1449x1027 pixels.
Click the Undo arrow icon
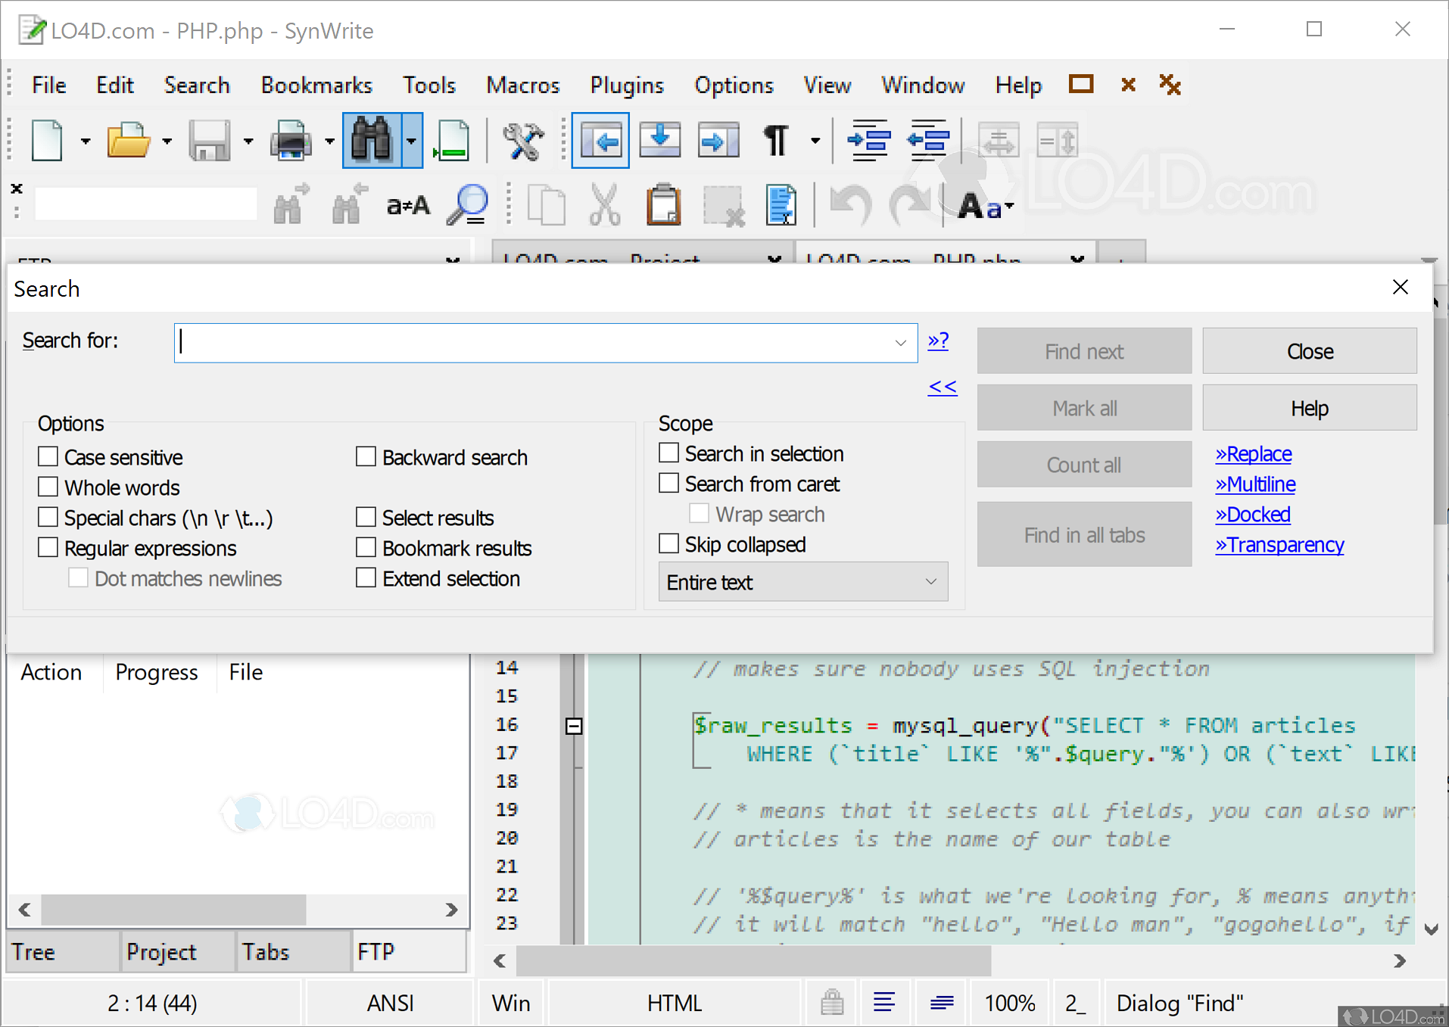pyautogui.click(x=849, y=204)
